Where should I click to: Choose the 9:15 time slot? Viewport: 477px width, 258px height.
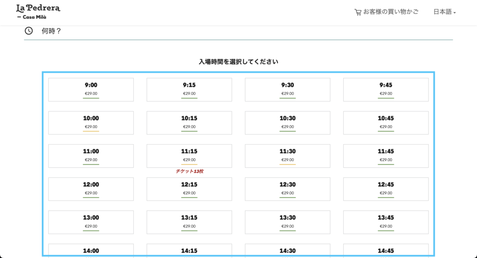pos(189,89)
